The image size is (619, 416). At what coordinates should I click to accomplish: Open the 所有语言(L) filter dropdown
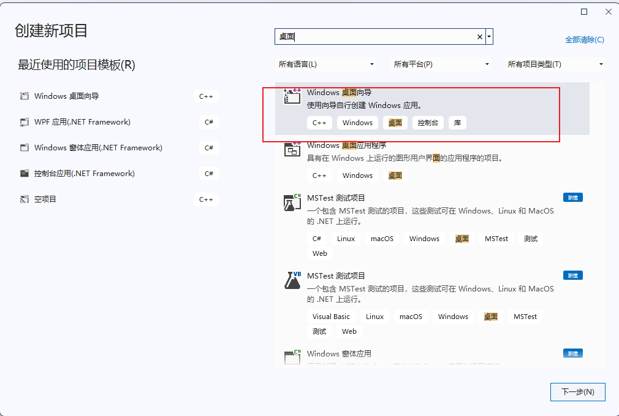coord(326,64)
